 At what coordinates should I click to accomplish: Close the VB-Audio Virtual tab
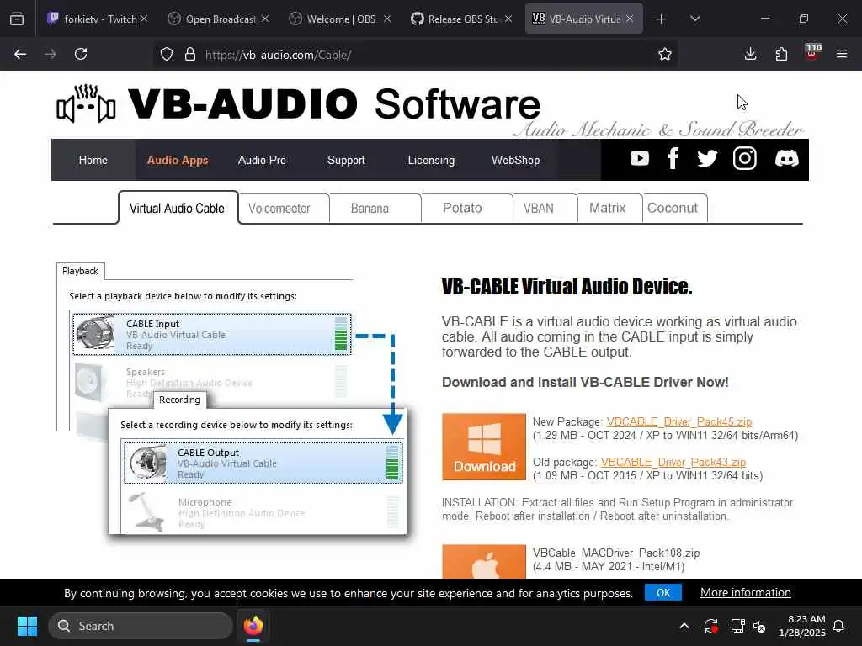(630, 19)
